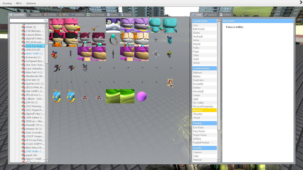Spawn the kunai dagger model

(x=113, y=54)
